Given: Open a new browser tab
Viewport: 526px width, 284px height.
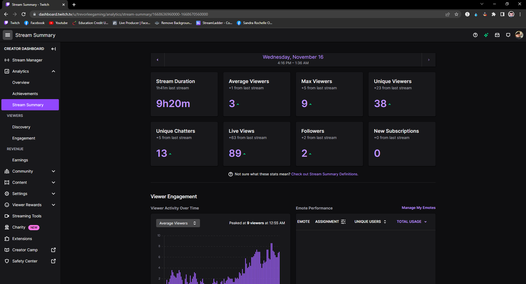Looking at the screenshot, I should point(74,4).
